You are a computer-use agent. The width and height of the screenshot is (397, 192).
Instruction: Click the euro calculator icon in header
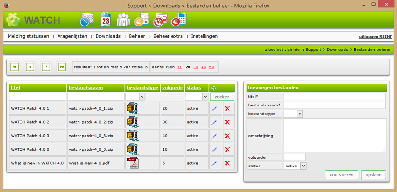click(178, 20)
